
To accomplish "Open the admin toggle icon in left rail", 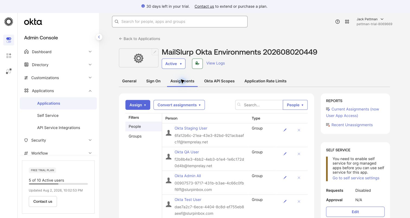I will point(9,40).
